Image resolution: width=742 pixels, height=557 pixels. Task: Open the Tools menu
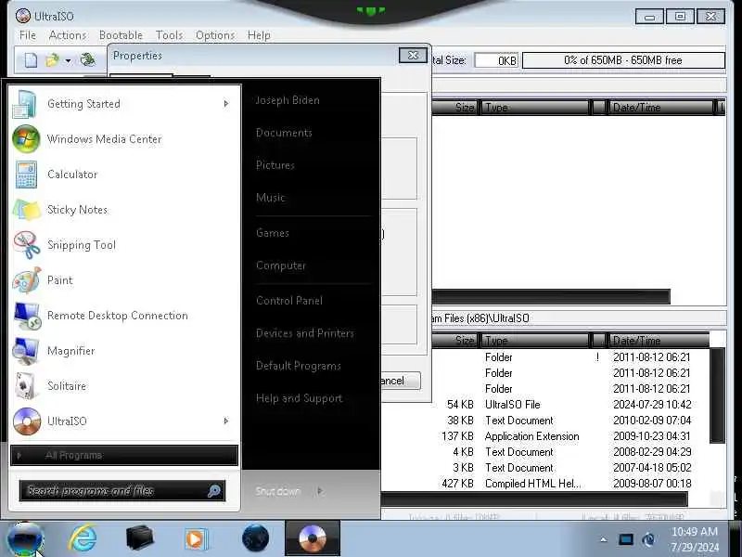pos(169,35)
